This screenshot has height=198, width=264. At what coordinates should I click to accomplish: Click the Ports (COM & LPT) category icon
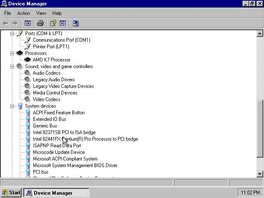pos(20,33)
